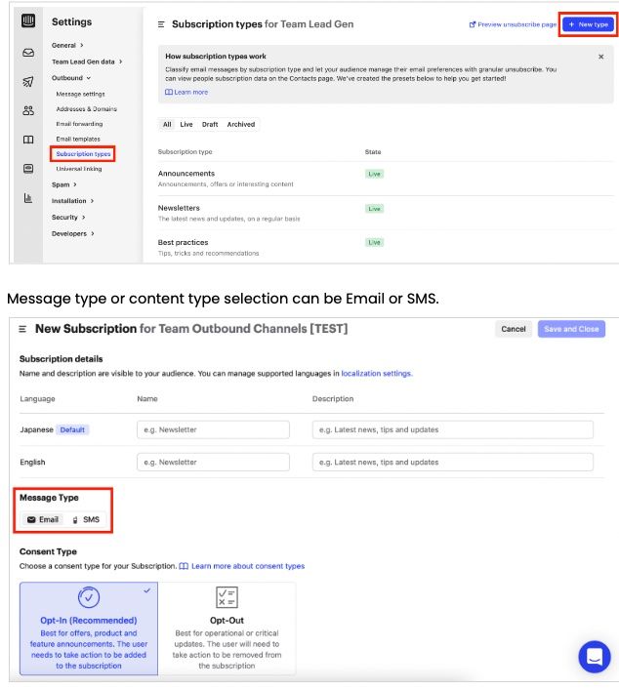Click English Description input field
619x689 pixels.
tap(453, 463)
